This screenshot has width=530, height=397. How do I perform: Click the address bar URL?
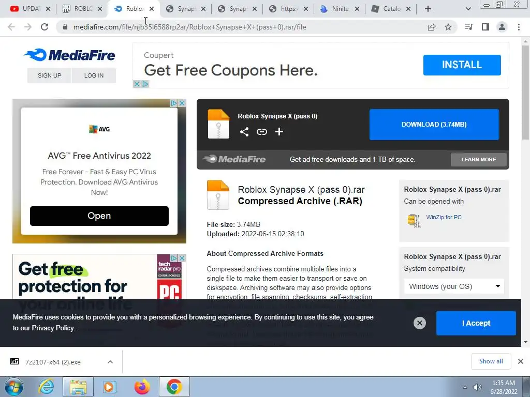[189, 27]
